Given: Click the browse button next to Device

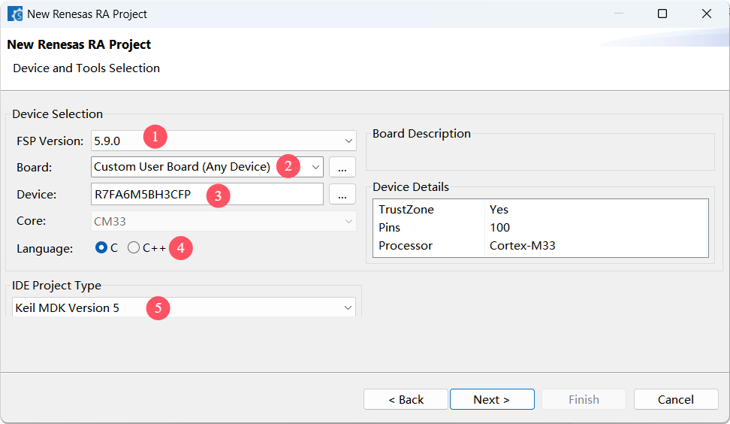Looking at the screenshot, I should (342, 194).
